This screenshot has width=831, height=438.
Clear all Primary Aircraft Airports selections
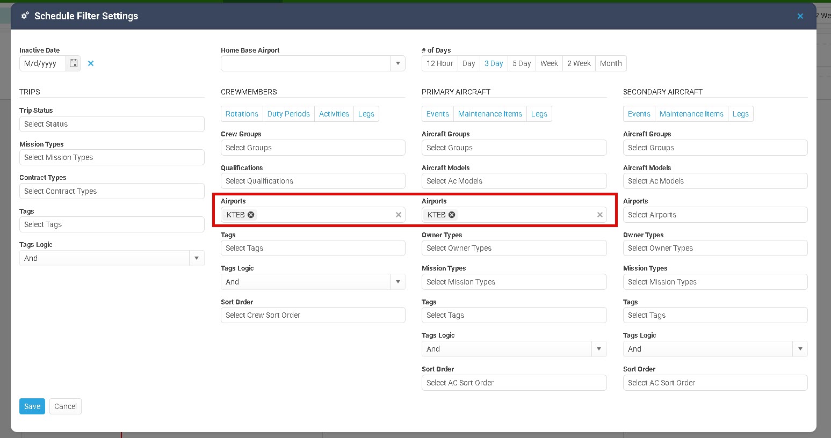[600, 215]
